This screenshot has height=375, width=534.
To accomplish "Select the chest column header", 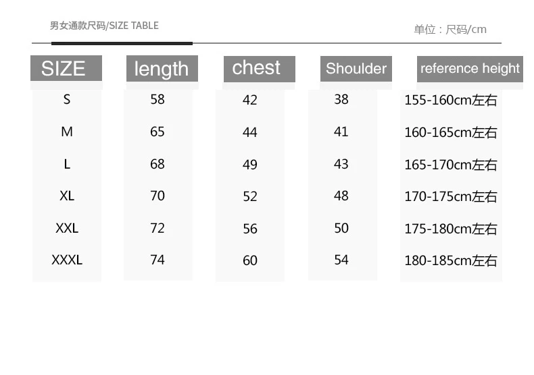I will tap(260, 69).
